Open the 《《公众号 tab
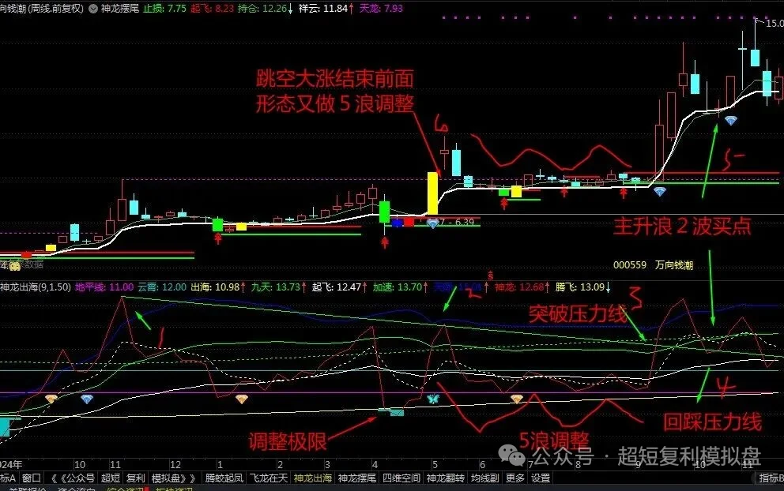 tap(73, 478)
